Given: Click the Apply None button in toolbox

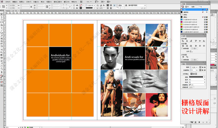Looking at the screenshot, I should click(x=2, y=82).
